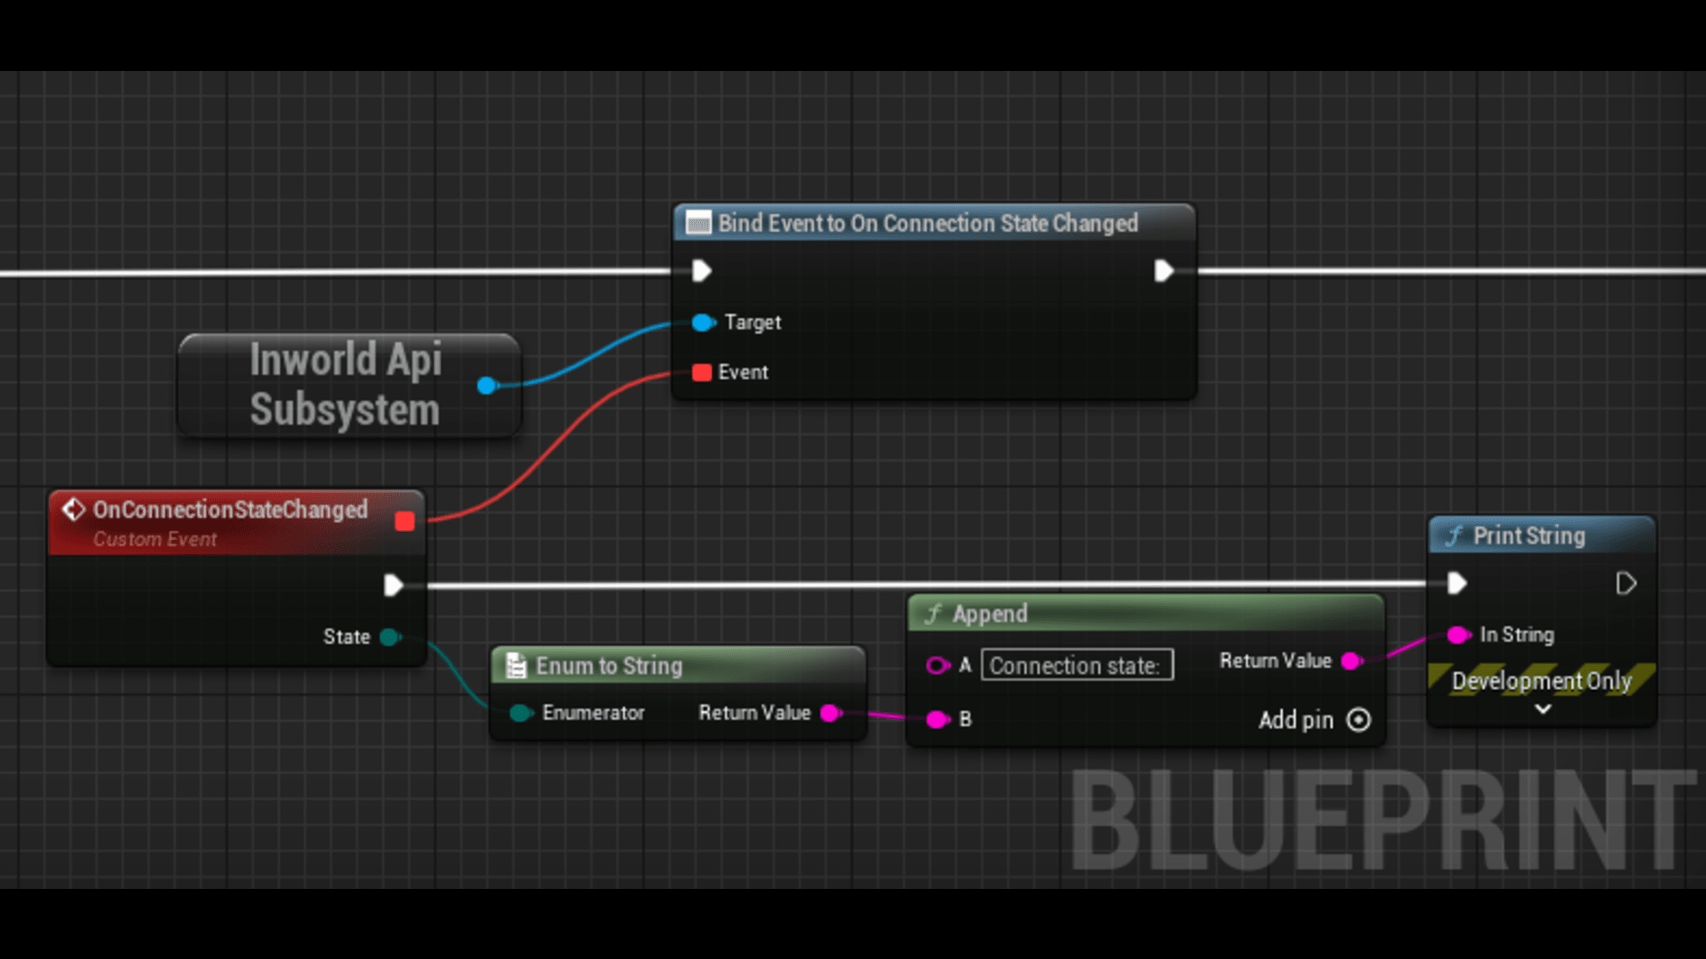Select the B input pin on Append

click(x=938, y=720)
